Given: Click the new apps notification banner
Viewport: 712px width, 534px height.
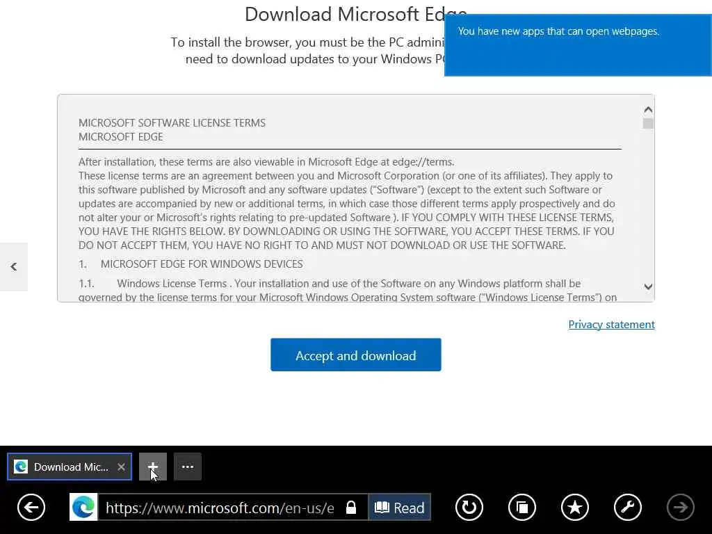Looking at the screenshot, I should [578, 45].
